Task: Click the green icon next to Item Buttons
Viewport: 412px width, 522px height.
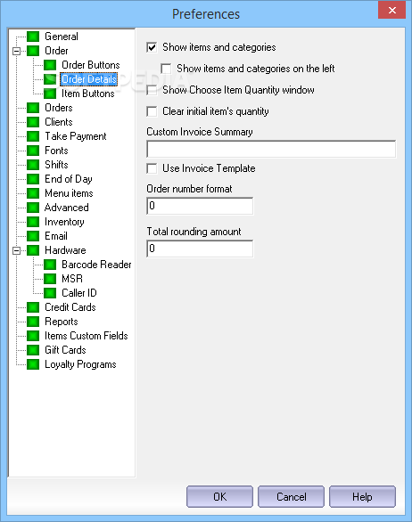Action: click(x=50, y=94)
